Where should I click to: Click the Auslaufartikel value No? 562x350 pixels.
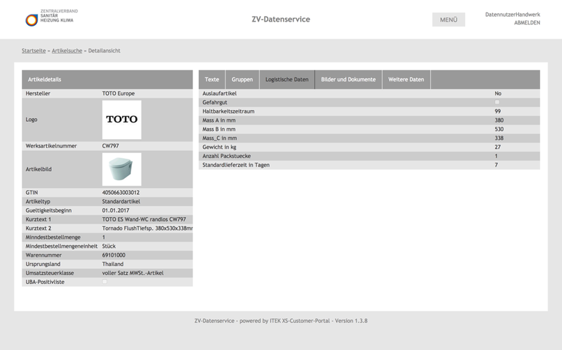click(x=498, y=93)
